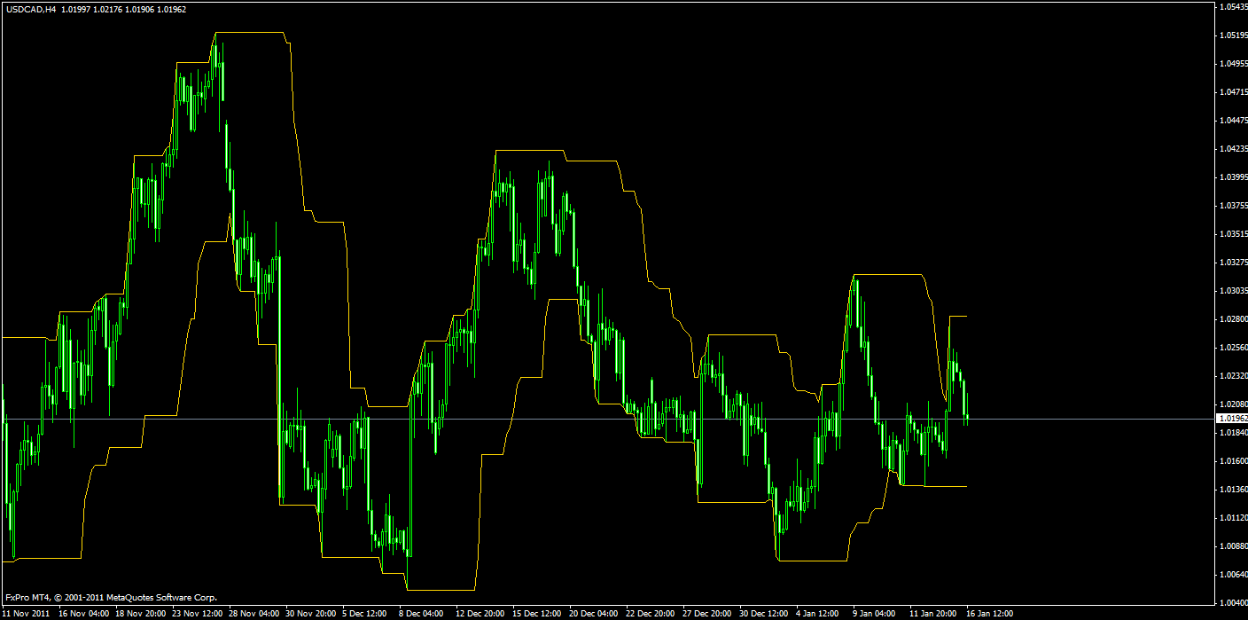Click the 1.01360 price axis label
1248x620 pixels.
1233,490
